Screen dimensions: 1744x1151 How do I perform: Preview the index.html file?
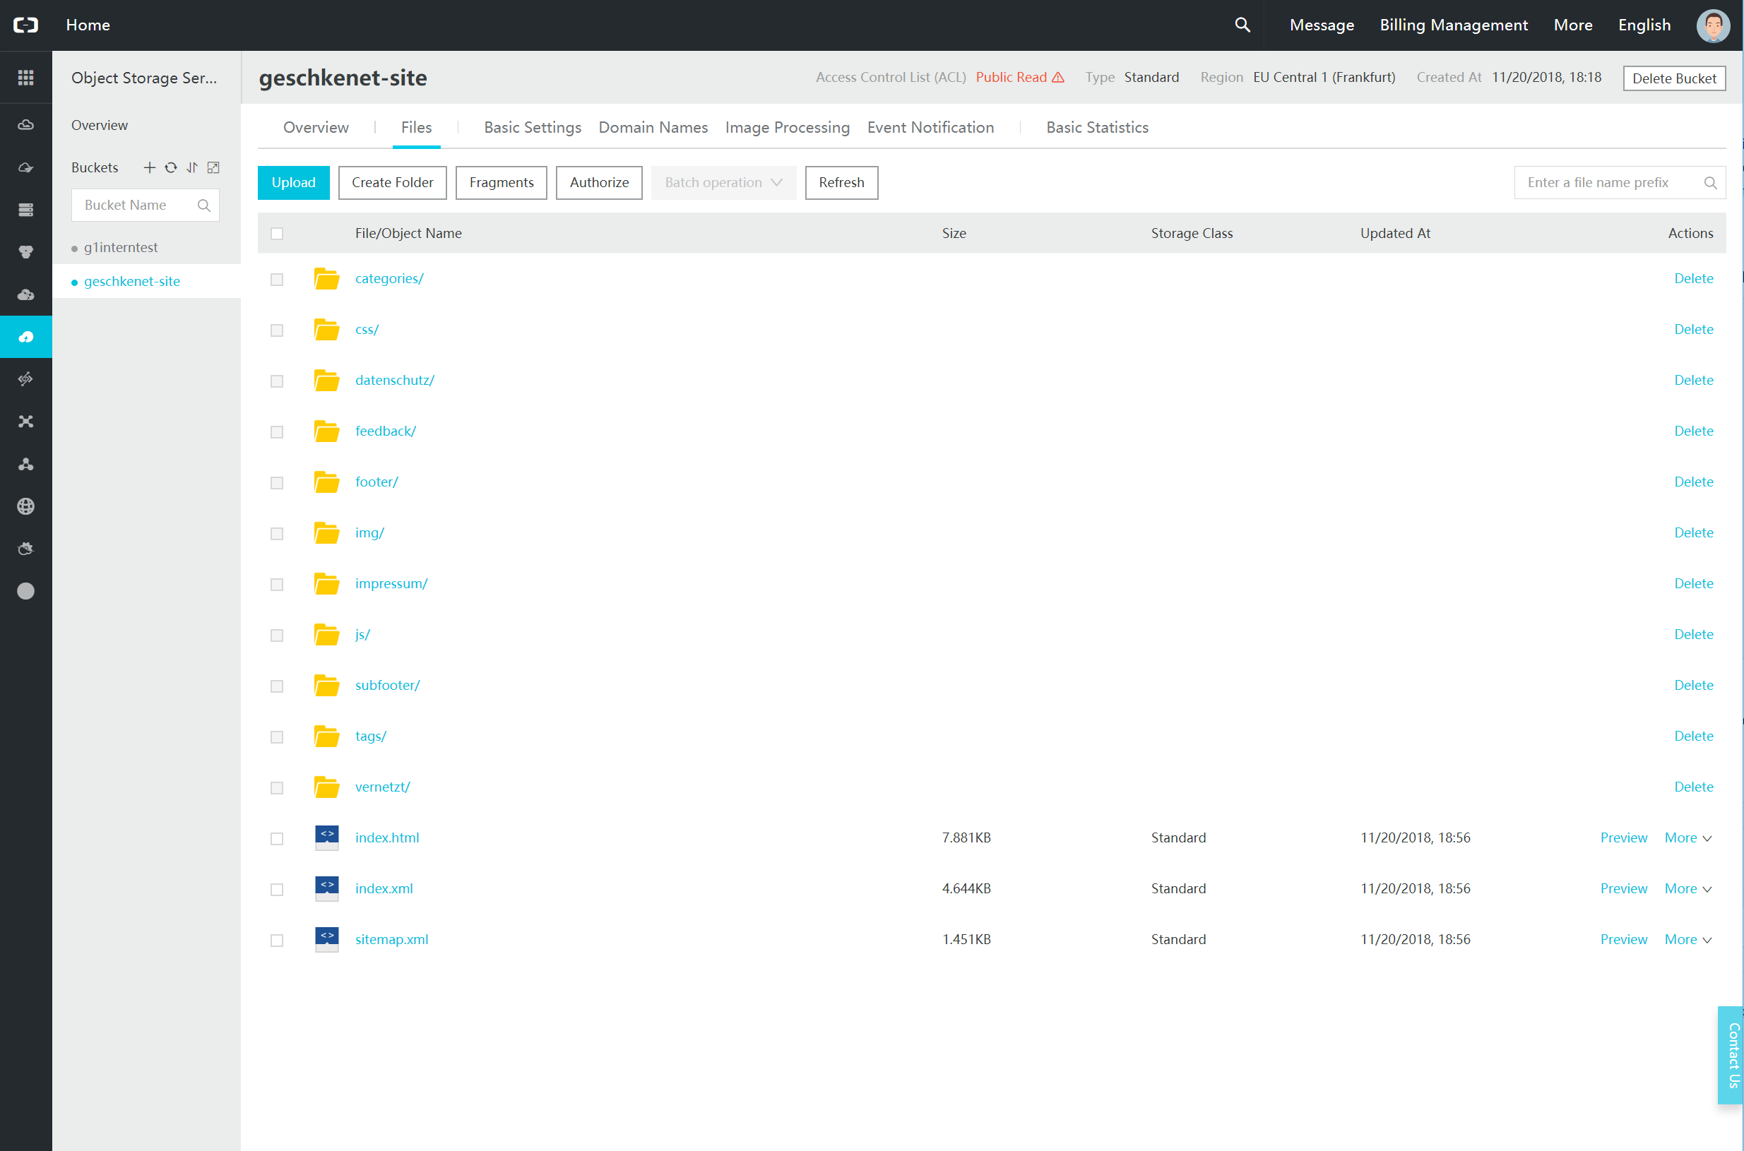pyautogui.click(x=1624, y=837)
